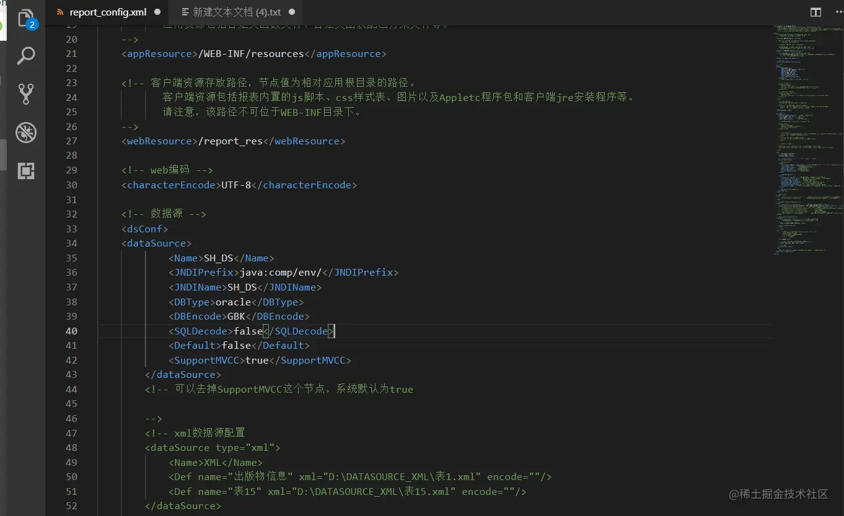
Task: Click the "/WEB-INF/resources" value on line 21
Action: coord(251,54)
